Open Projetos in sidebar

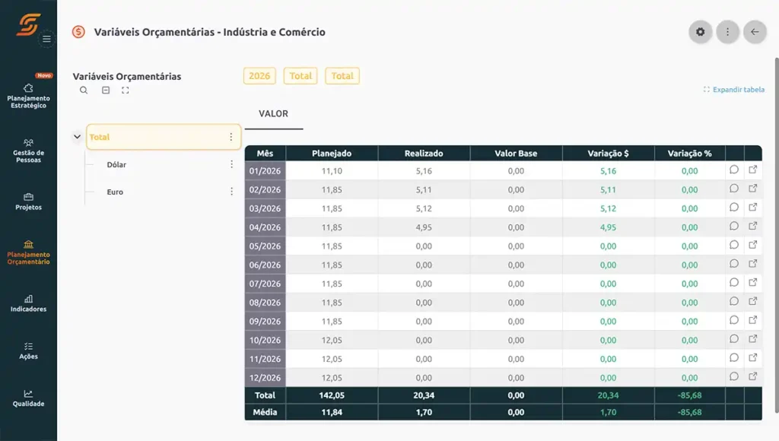(28, 201)
